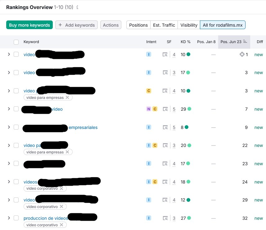Switch to the Est. Traffic tab
The height and width of the screenshot is (230, 266).
[164, 25]
